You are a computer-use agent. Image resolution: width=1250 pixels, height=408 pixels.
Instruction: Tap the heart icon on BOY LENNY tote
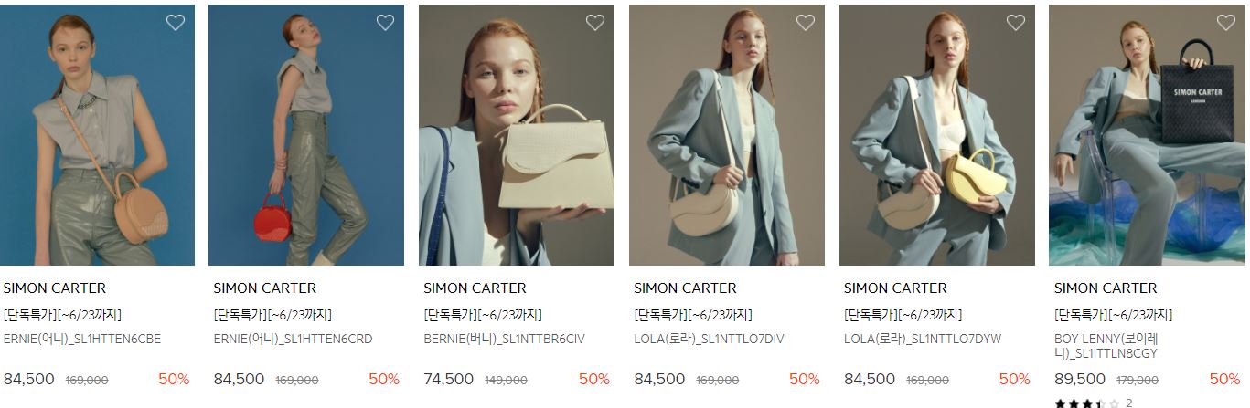coord(1226,23)
